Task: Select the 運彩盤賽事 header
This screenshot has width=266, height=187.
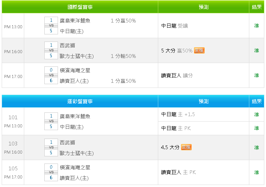Action: click(80, 101)
